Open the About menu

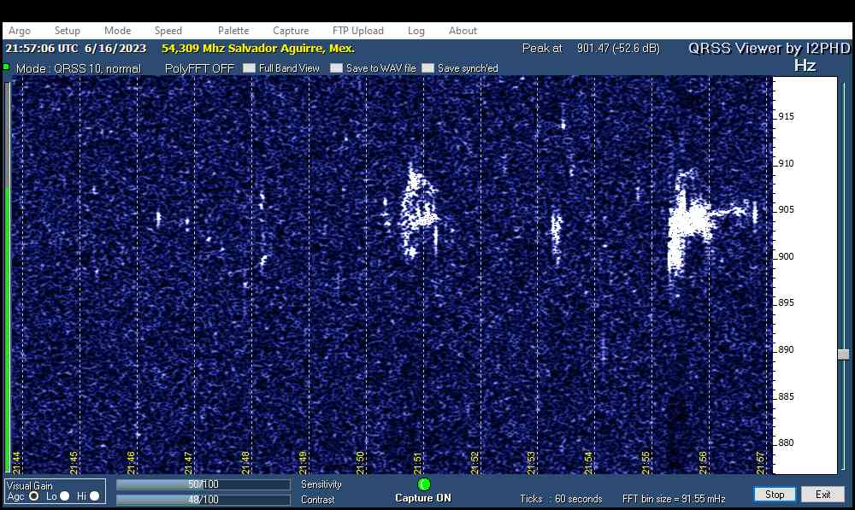pyautogui.click(x=463, y=31)
